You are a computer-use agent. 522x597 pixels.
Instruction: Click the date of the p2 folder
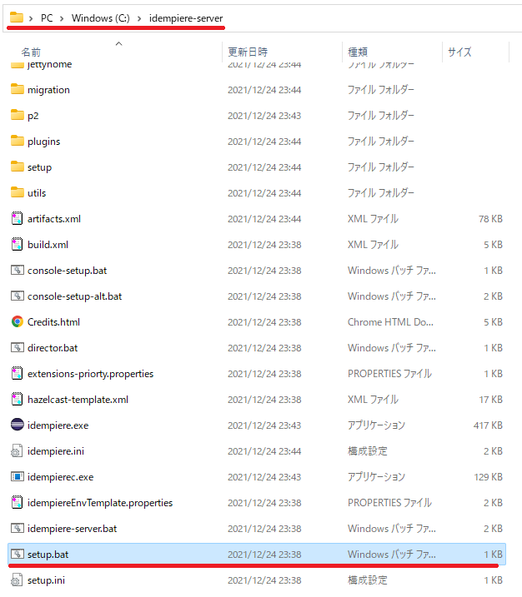tap(264, 116)
